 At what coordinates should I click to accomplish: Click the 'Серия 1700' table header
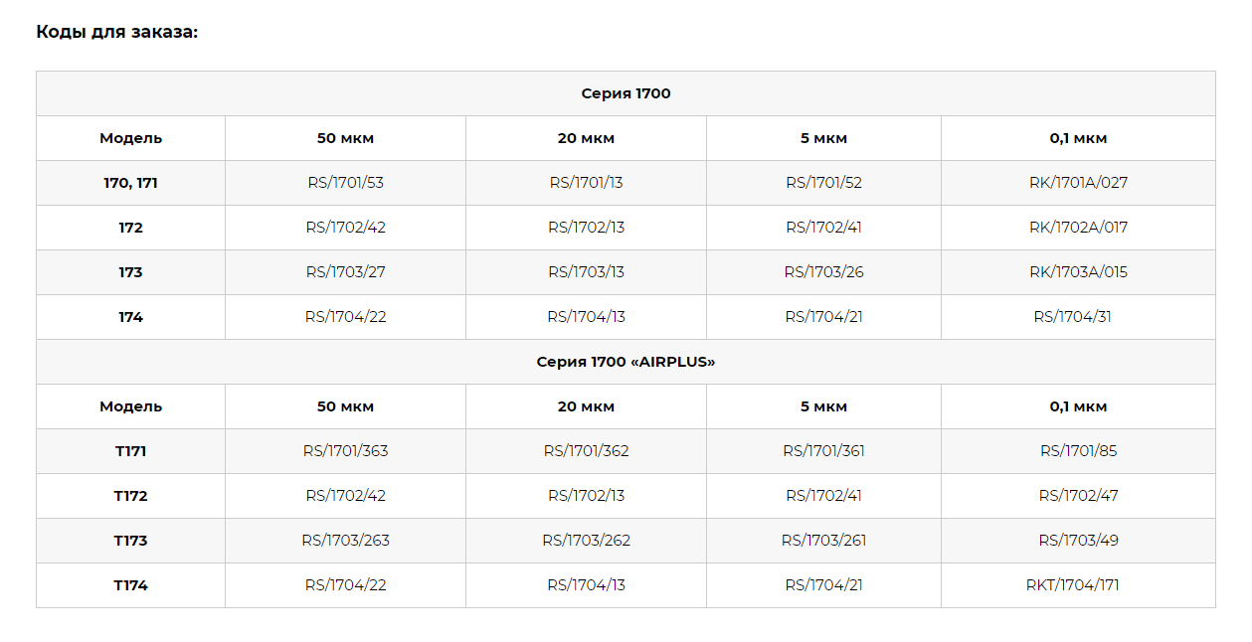pyautogui.click(x=626, y=93)
